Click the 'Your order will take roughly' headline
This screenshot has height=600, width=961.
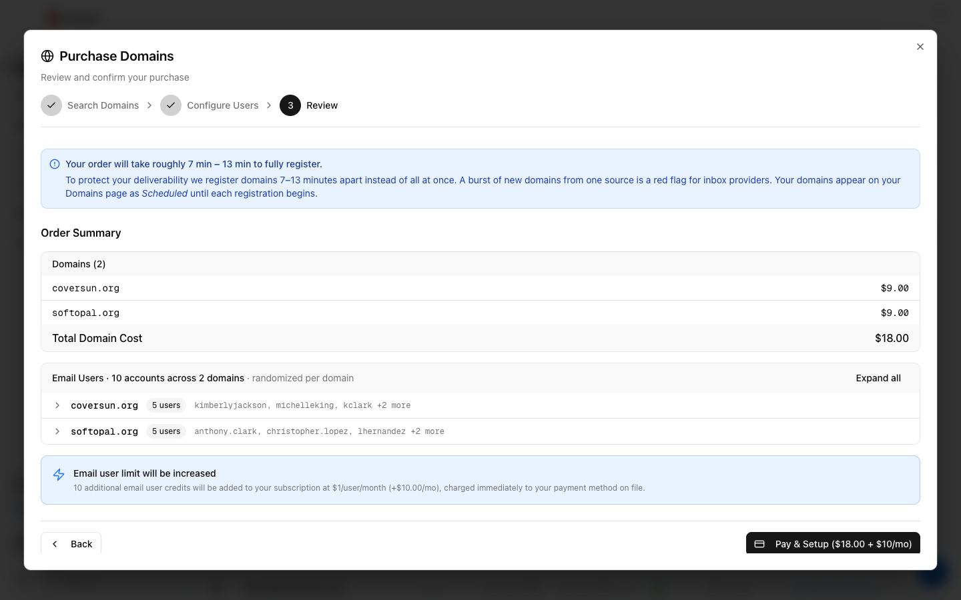pos(194,164)
